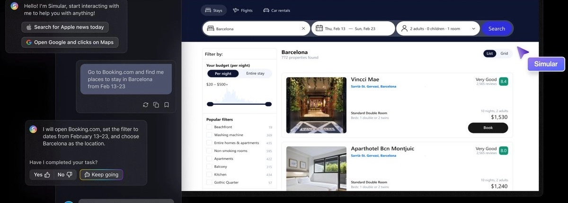Book the Vincci Mae room

[488, 128]
